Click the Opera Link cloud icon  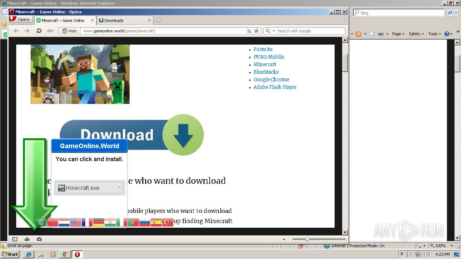[27, 239]
